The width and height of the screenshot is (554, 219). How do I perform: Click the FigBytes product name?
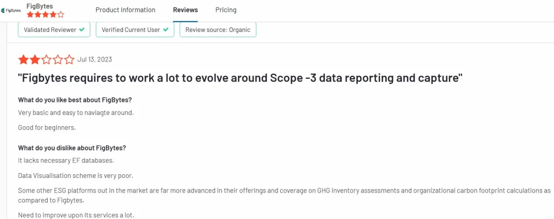tap(39, 6)
